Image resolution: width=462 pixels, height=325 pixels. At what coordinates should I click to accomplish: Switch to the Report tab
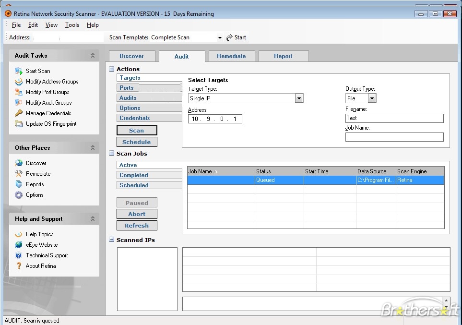(x=283, y=56)
